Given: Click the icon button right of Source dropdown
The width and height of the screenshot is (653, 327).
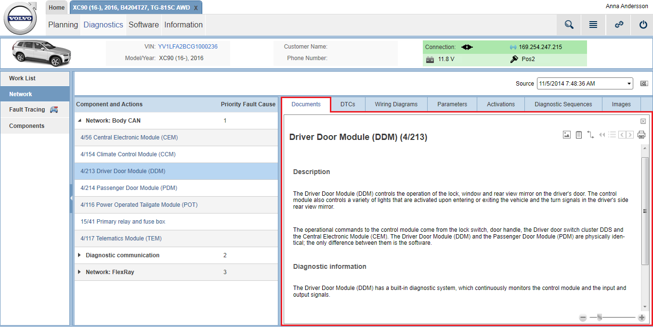Looking at the screenshot, I should click(x=644, y=83).
